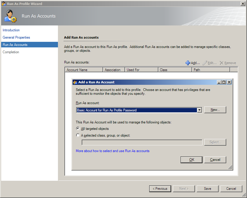The width and height of the screenshot is (247, 198).
Task: Click the X Remove icon
Action: click(x=222, y=63)
